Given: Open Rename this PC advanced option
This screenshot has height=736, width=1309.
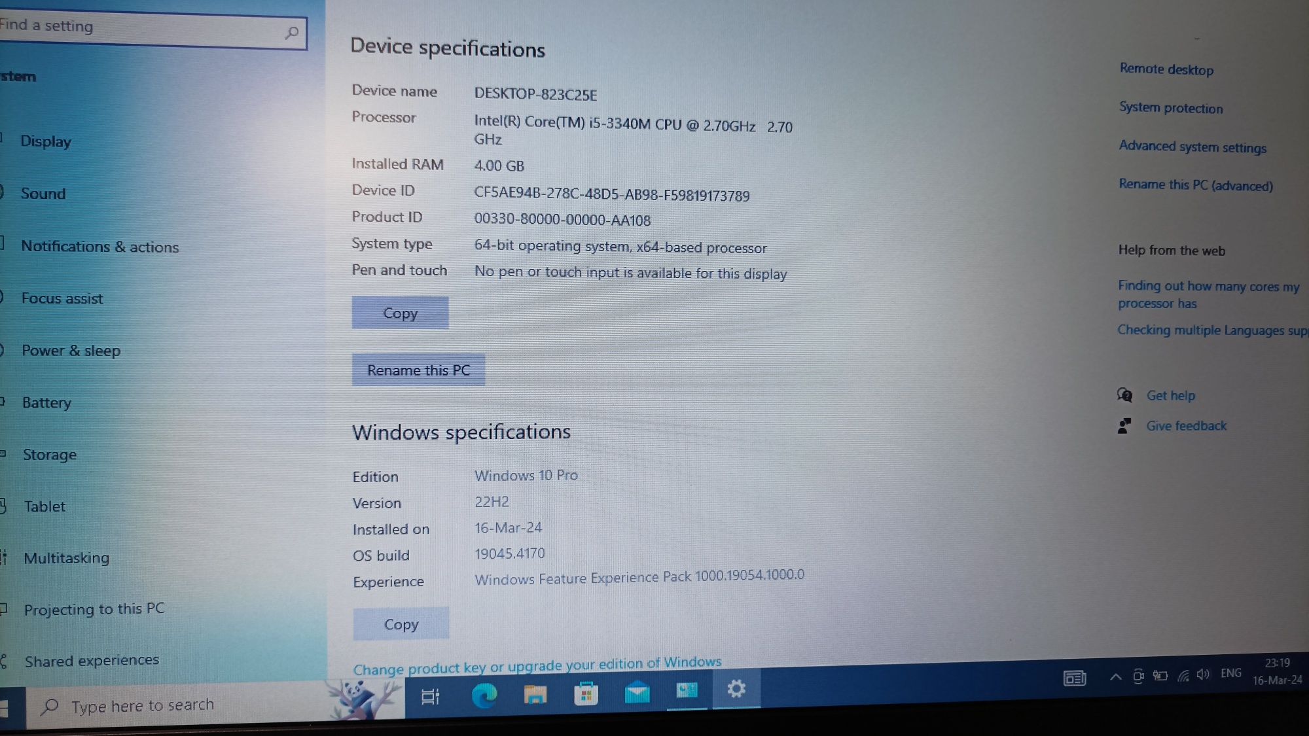Looking at the screenshot, I should click(1196, 185).
